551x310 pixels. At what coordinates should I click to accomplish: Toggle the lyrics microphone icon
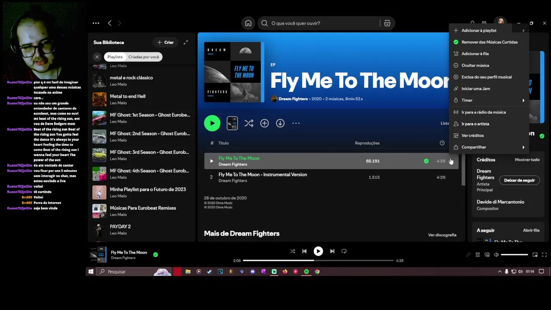468,255
